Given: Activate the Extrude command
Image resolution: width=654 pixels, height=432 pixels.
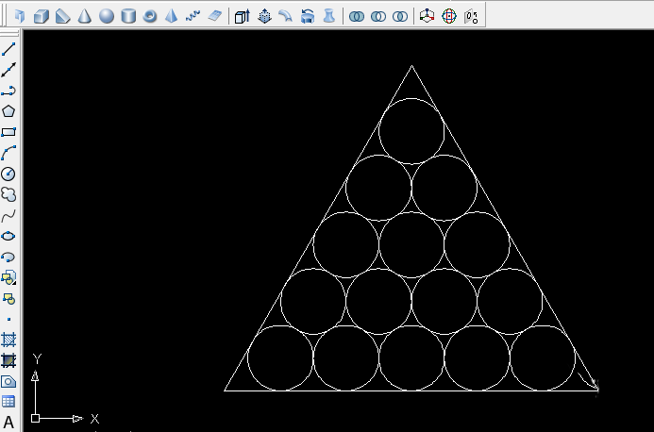Looking at the screenshot, I should [242, 16].
